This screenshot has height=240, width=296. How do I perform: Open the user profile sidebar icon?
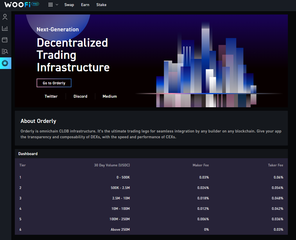point(5,17)
